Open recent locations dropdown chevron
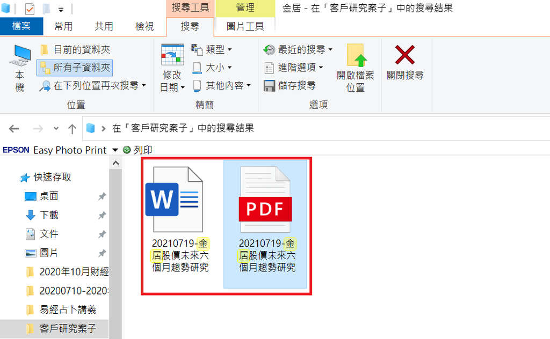Viewport: 550px width, 339px height. point(56,129)
